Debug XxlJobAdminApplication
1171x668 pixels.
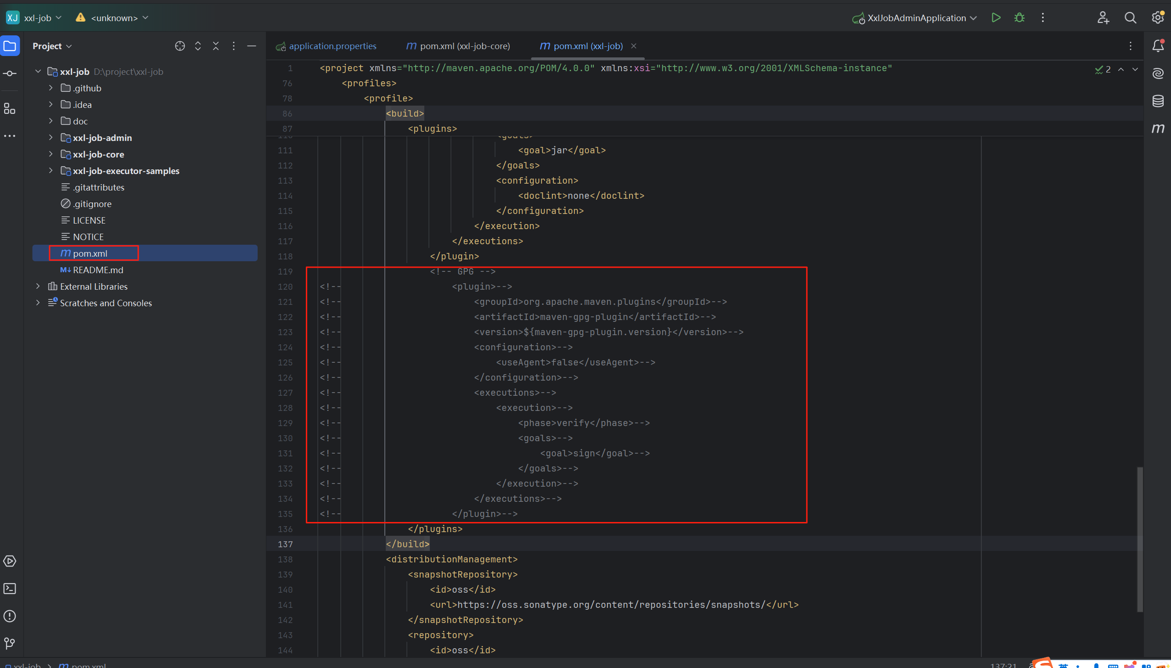[1019, 18]
